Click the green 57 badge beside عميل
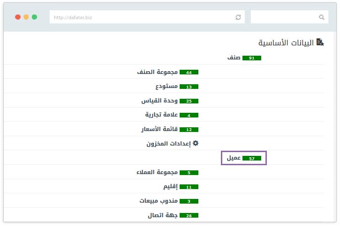 pos(251,159)
